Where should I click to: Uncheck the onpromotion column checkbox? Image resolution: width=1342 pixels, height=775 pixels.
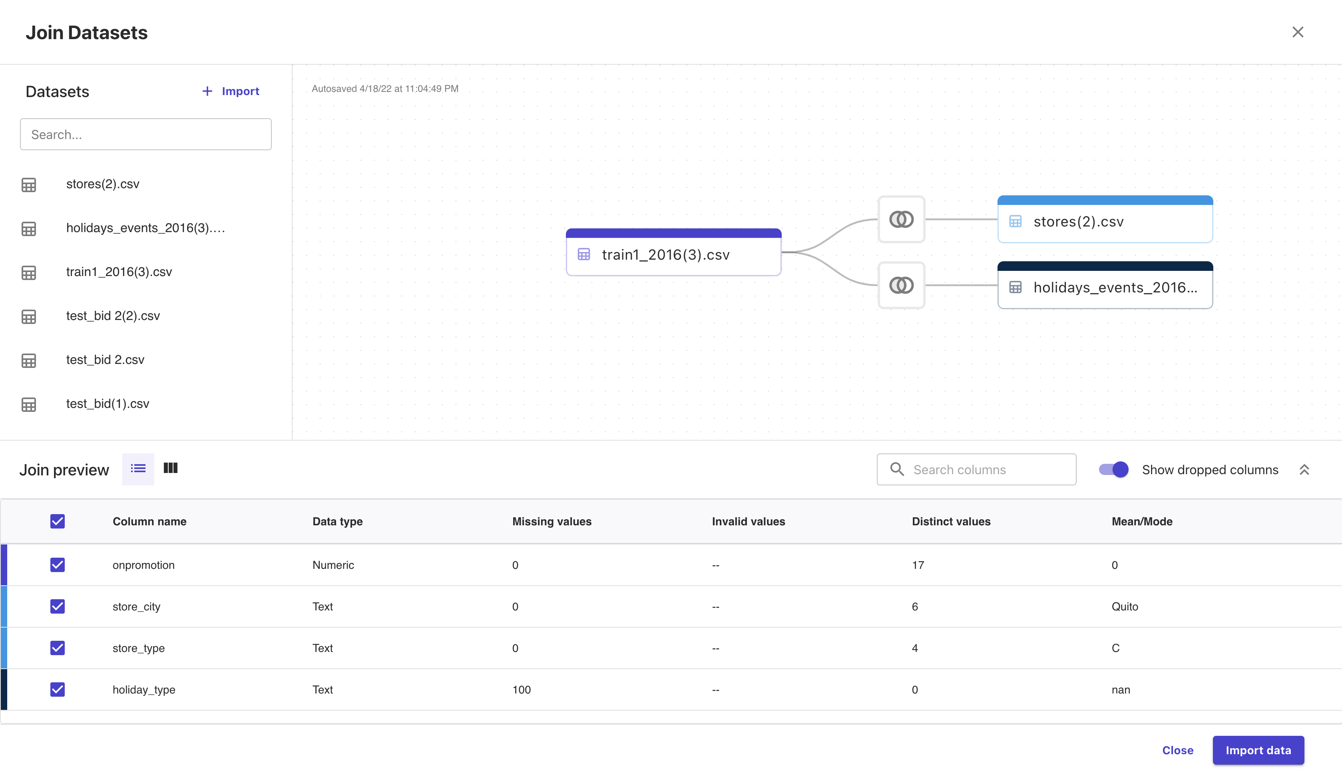click(57, 564)
